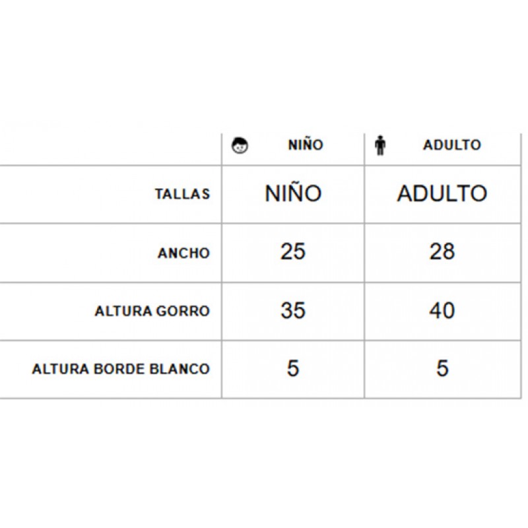Select the large ADULTO size cell
The image size is (528, 528).
pos(442,193)
